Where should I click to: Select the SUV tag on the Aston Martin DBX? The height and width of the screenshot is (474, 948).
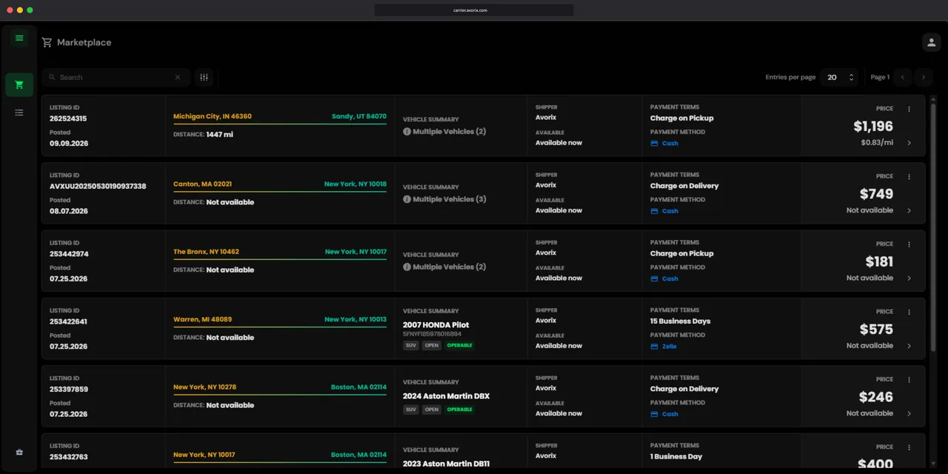tap(411, 410)
